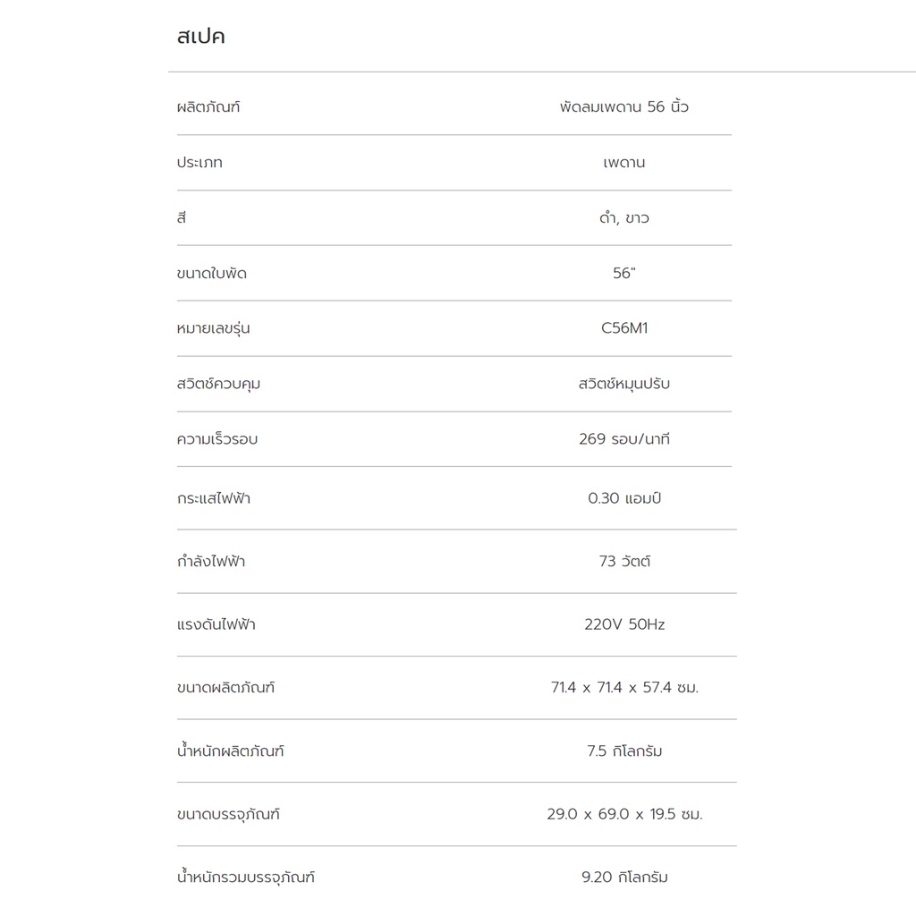The width and height of the screenshot is (916, 916).
Task: Select the ประเภท row label
Action: click(x=199, y=163)
